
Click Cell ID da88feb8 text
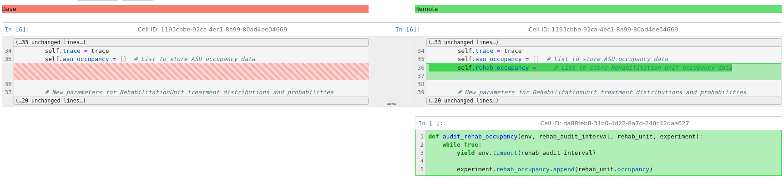click(x=614, y=123)
